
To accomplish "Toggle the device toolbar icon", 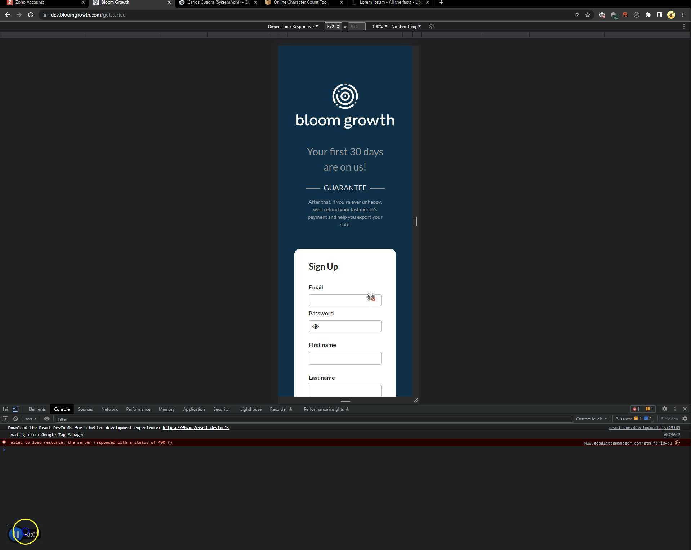I will coord(15,409).
